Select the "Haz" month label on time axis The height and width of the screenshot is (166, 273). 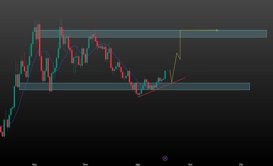click(35, 164)
